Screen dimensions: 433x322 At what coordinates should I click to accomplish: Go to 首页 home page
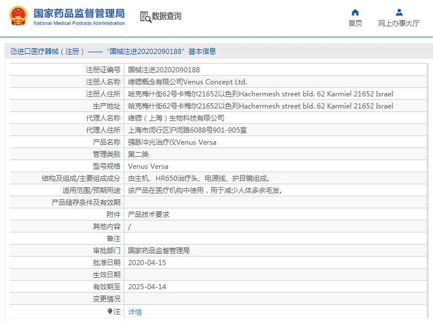pos(355,23)
